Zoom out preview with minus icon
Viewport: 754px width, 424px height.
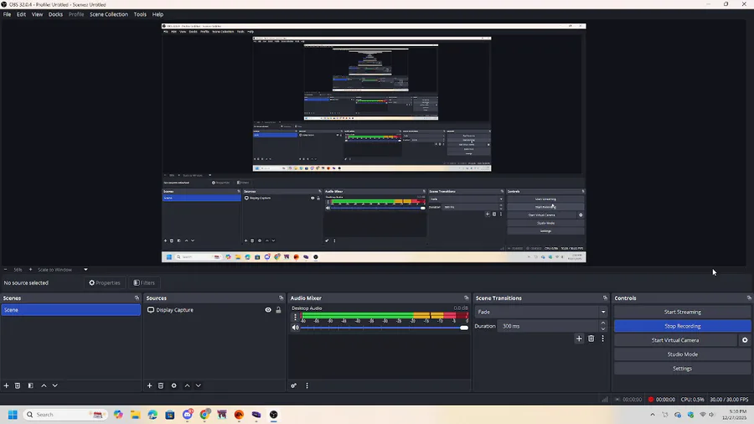[5, 270]
